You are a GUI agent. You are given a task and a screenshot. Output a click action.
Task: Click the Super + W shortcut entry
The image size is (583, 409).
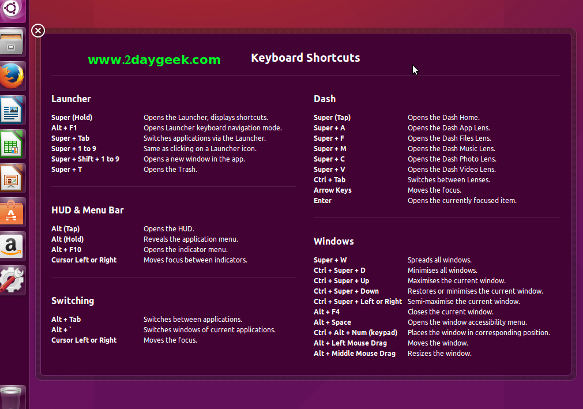(330, 260)
